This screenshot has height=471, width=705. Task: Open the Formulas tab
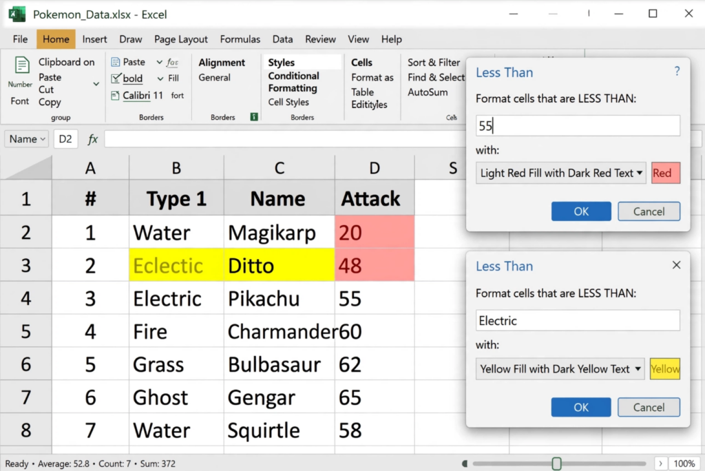pyautogui.click(x=240, y=39)
